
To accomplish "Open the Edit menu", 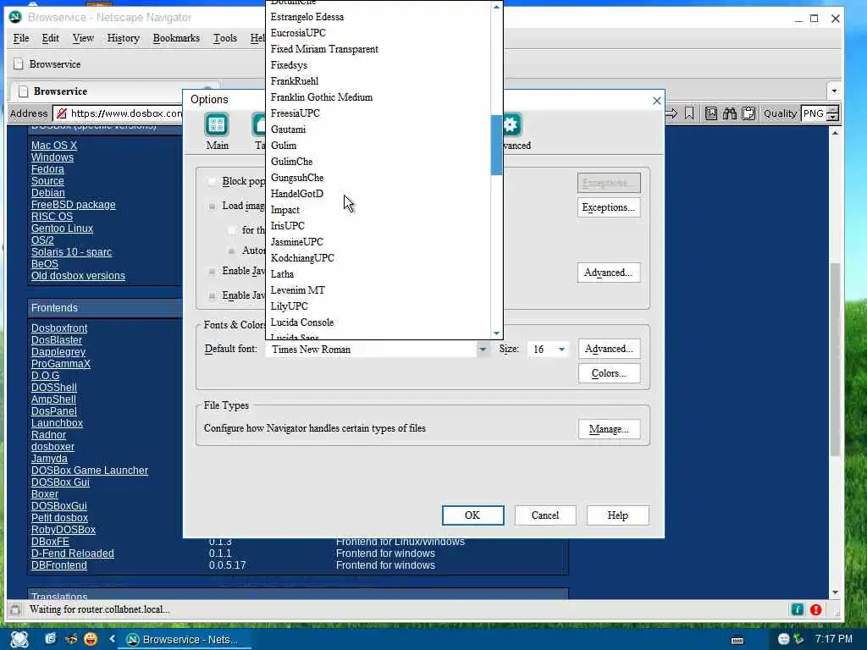I will tap(50, 38).
